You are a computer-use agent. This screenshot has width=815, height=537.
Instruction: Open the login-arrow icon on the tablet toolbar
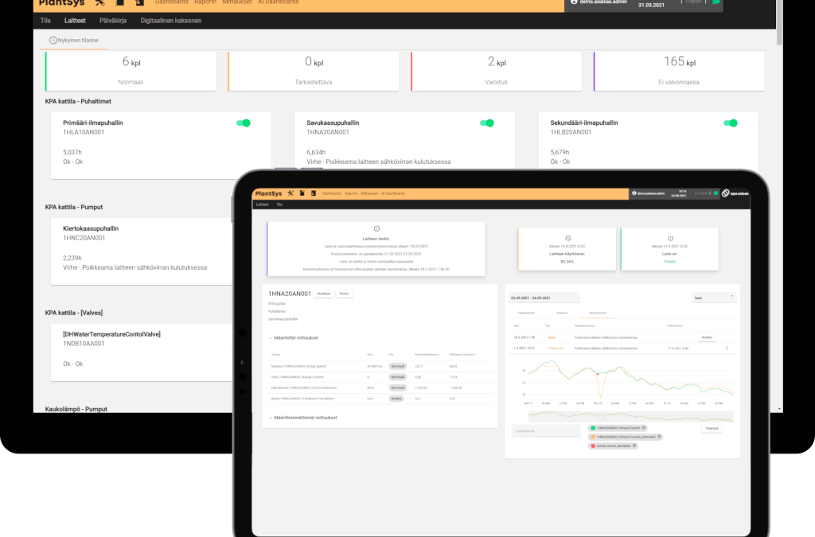point(314,193)
